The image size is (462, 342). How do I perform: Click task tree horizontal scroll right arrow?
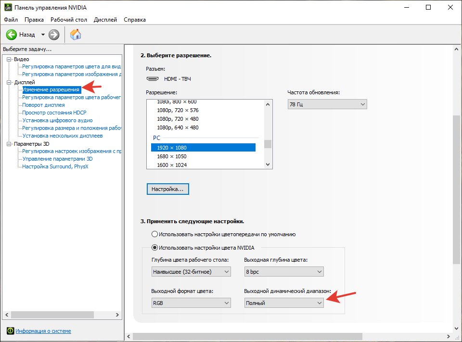[x=117, y=315]
